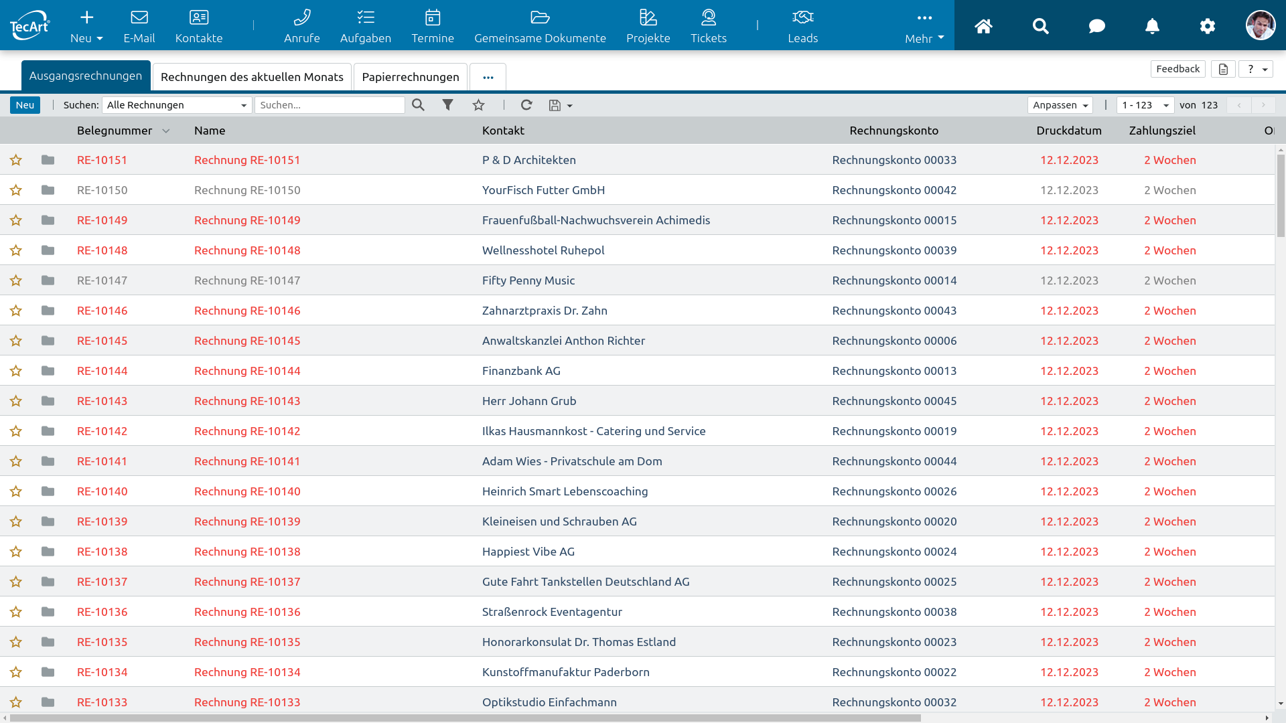Toggle favorite star for RE-10140

pos(16,491)
